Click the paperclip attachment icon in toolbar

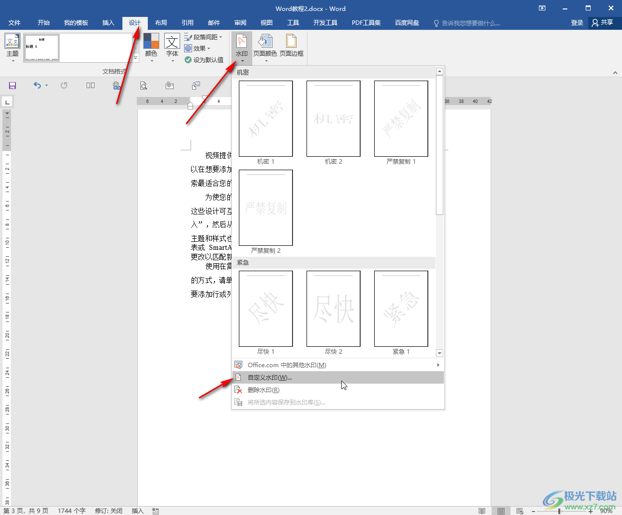[170, 86]
